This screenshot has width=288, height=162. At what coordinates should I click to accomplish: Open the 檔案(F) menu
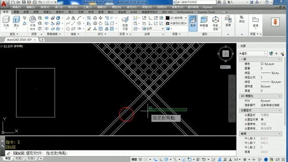click(17, 7)
